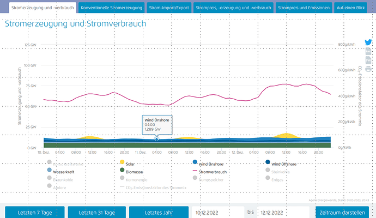Viewport: 376px width, 218px height.
Task: Toggle Solar series in the legend
Action: coord(130,163)
